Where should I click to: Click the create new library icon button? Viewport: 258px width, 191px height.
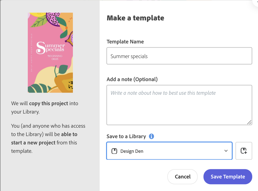tap(244, 151)
